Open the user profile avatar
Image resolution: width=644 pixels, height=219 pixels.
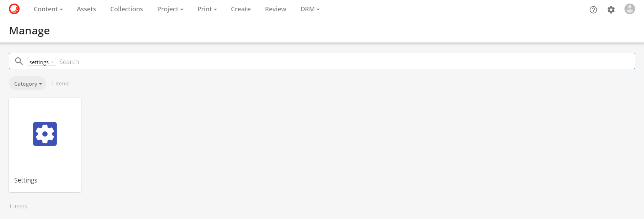point(629,9)
